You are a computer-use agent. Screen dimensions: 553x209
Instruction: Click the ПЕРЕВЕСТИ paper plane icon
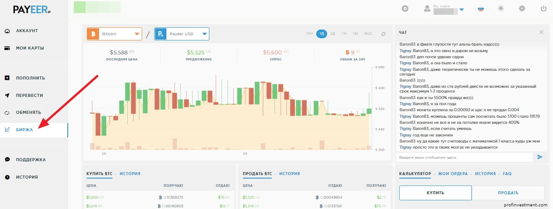tap(7, 95)
